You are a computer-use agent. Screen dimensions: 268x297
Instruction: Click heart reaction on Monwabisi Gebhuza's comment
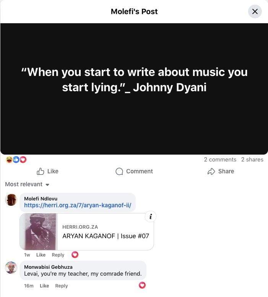(x=142, y=285)
